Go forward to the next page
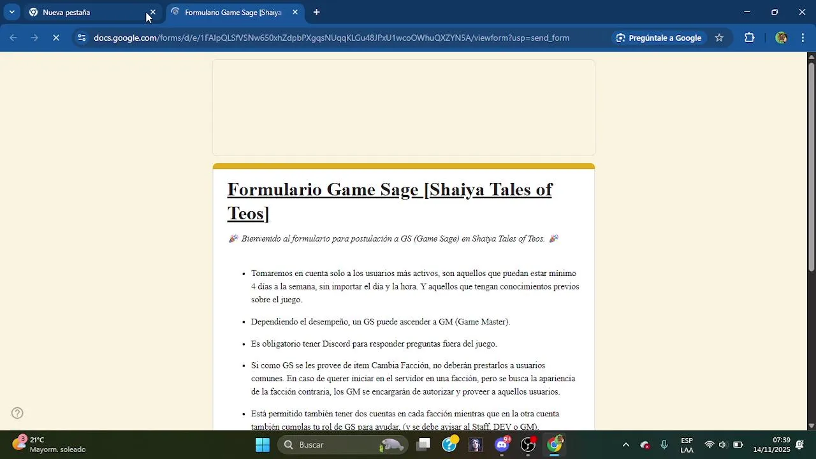The width and height of the screenshot is (816, 459). click(35, 38)
